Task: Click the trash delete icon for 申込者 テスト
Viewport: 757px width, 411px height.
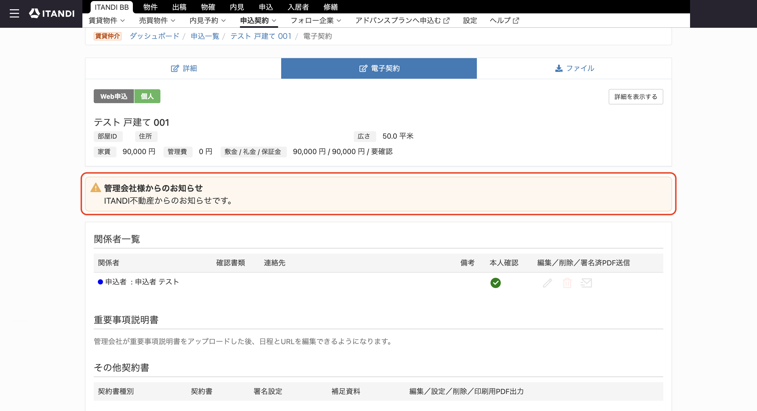Action: [567, 283]
